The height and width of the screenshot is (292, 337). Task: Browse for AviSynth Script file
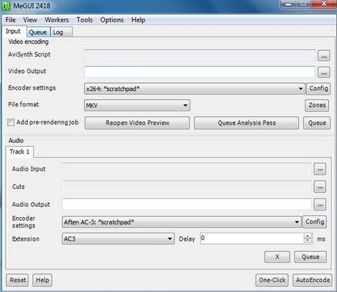324,56
